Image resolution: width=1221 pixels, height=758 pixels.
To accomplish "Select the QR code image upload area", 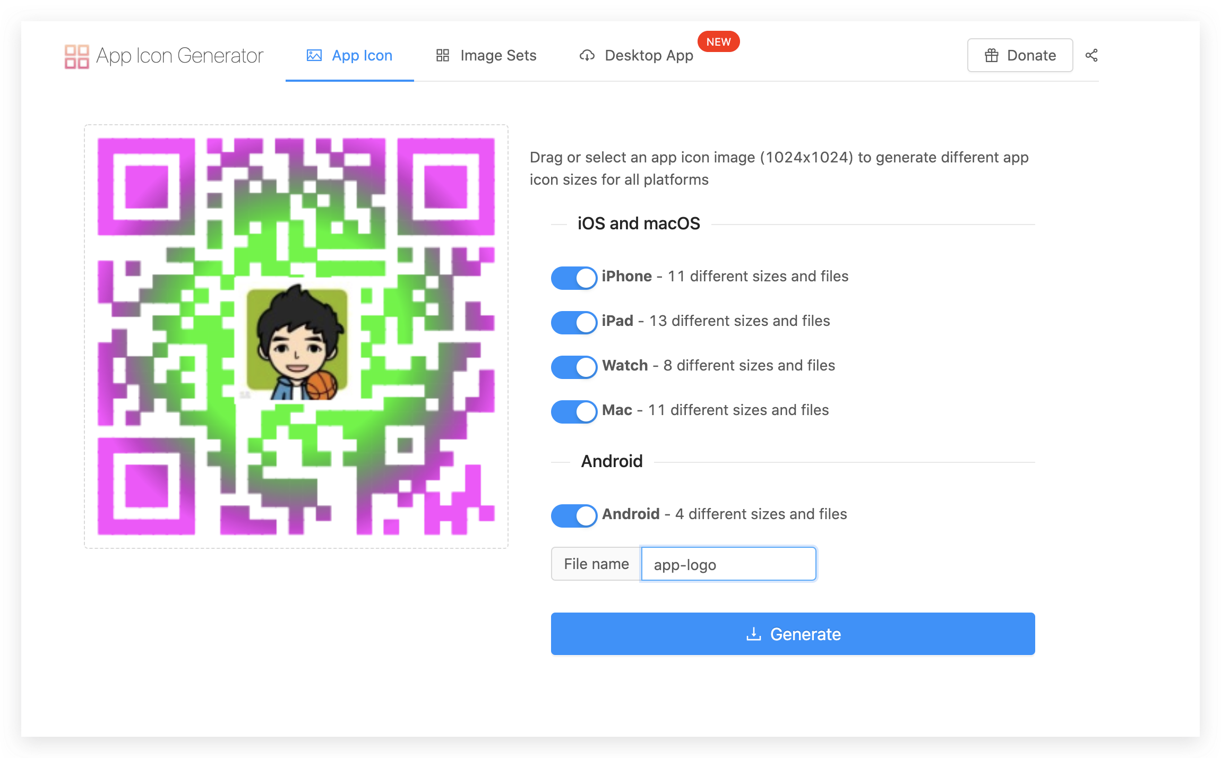I will [296, 337].
